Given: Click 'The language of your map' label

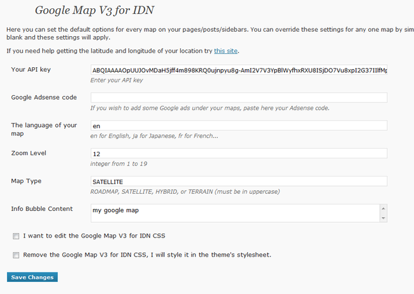Looking at the screenshot, I should coord(44,130).
